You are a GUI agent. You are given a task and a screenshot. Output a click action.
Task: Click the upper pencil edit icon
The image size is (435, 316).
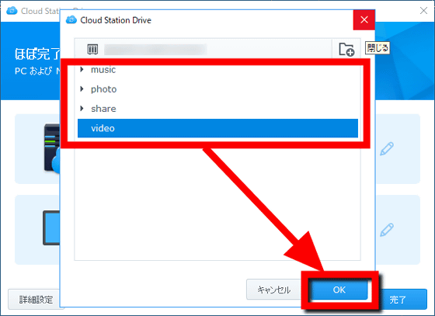pyautogui.click(x=387, y=149)
